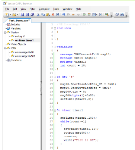Open the Compiler menu
This screenshot has height=150, width=135.
pos(44,9)
